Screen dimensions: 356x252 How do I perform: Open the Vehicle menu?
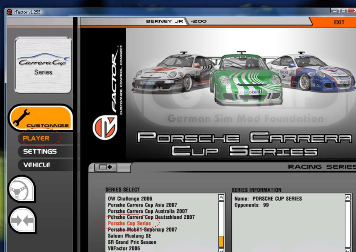click(x=36, y=165)
